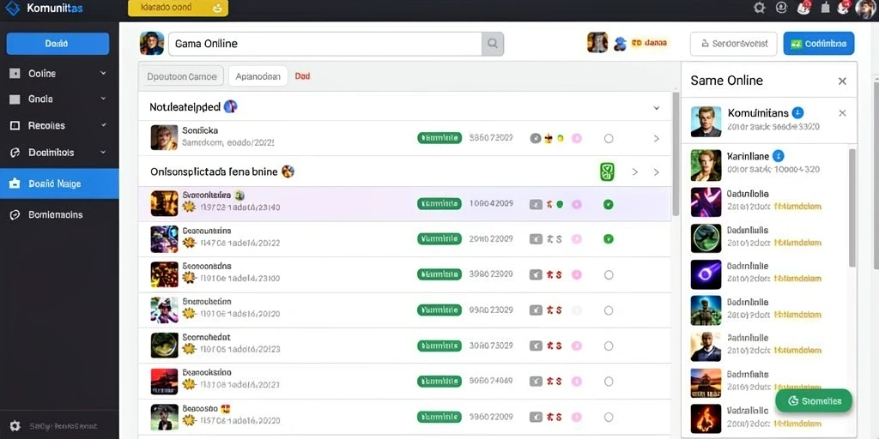Select the radio button in Soornohedat row
This screenshot has width=879, height=439.
click(609, 346)
